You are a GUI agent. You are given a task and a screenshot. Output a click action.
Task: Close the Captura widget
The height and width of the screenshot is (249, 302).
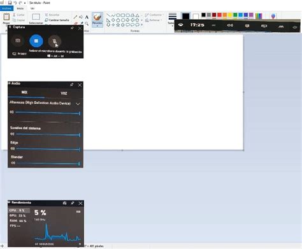tap(80, 28)
